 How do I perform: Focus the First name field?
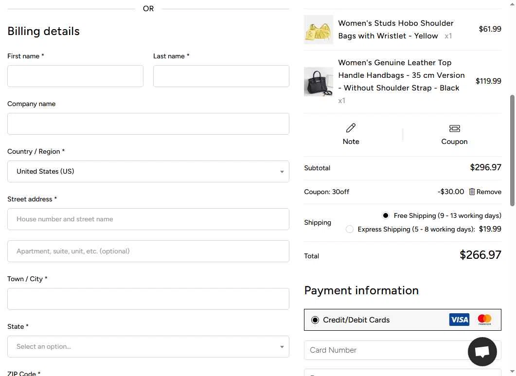tap(75, 76)
